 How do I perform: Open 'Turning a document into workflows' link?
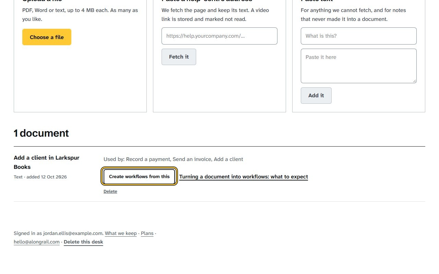coord(244,177)
